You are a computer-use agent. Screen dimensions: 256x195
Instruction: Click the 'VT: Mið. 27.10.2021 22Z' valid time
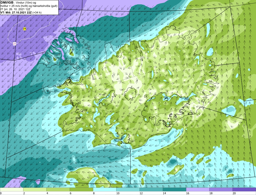16,12
